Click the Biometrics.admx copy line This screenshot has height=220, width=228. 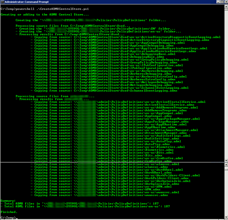(102, 150)
